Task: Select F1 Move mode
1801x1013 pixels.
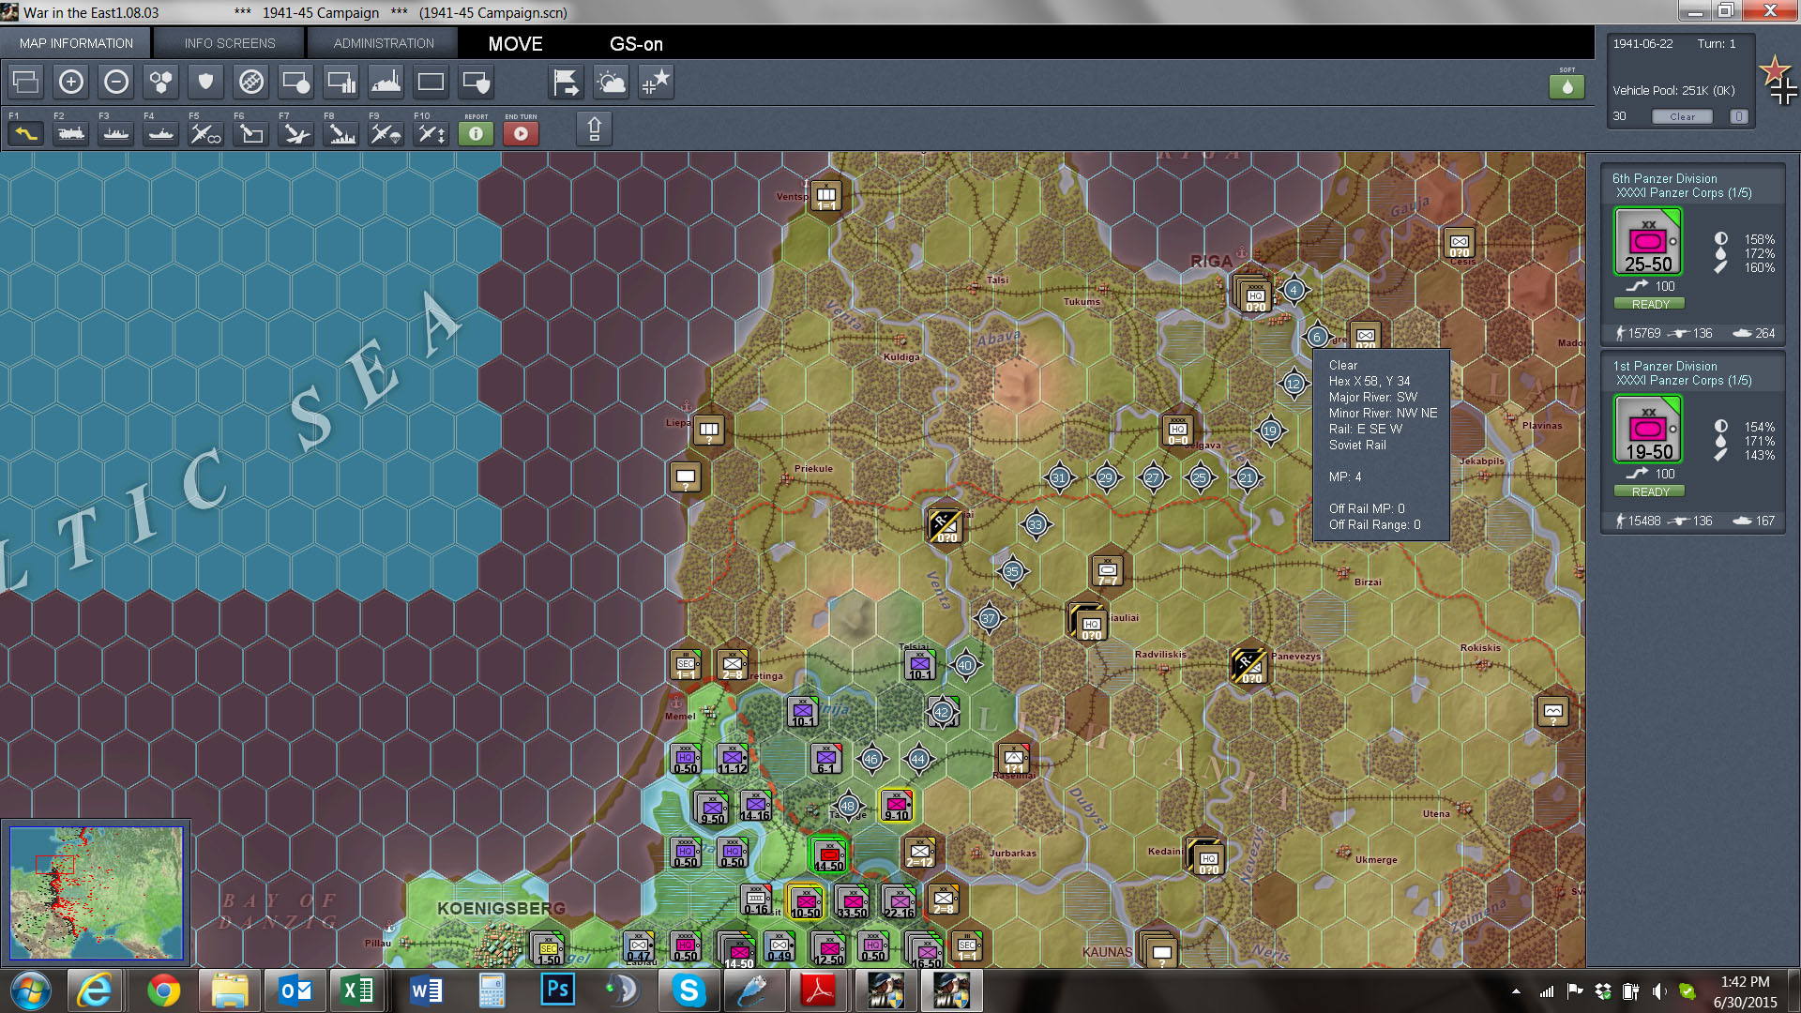Action: 26,134
